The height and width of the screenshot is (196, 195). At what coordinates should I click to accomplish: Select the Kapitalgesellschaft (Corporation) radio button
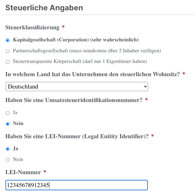coord(8,40)
